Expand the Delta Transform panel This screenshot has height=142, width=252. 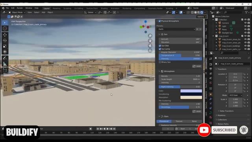[219, 111]
